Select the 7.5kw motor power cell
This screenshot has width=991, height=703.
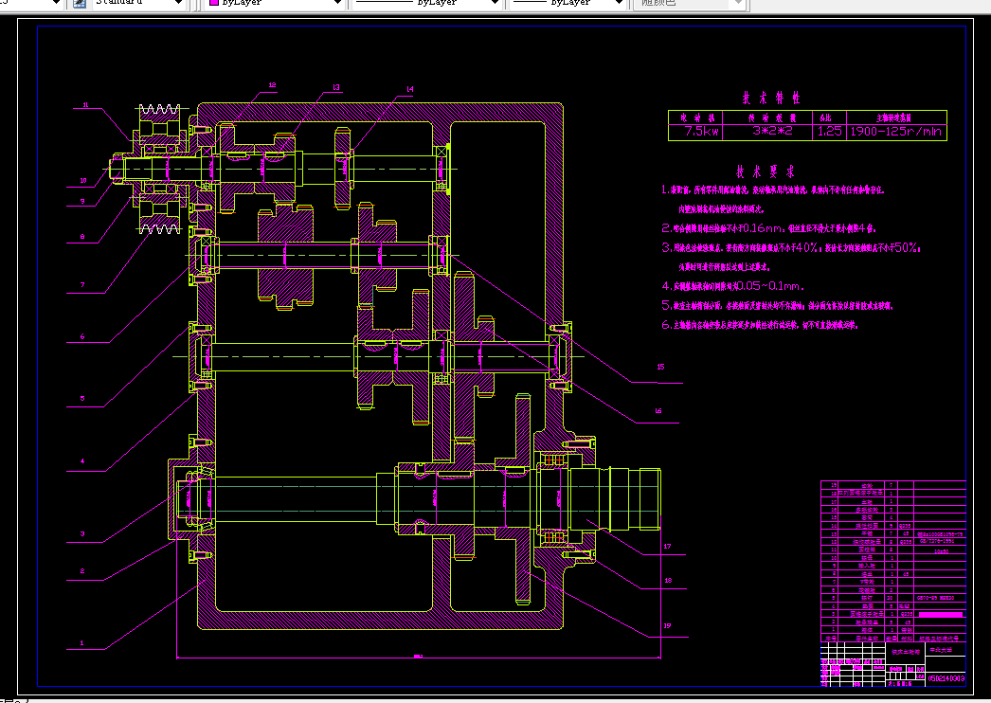click(x=695, y=132)
